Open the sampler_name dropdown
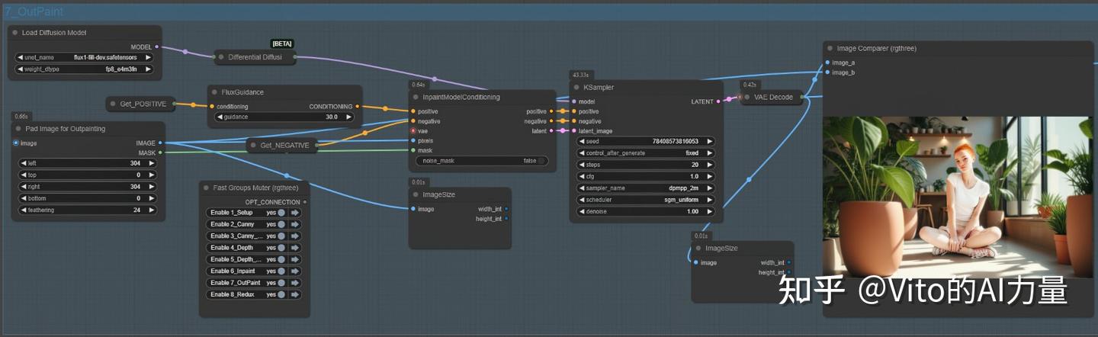 [645, 188]
